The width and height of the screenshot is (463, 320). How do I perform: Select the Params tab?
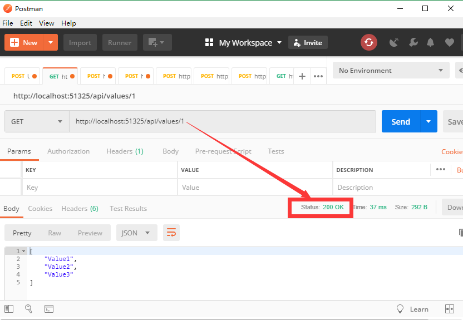(x=19, y=151)
